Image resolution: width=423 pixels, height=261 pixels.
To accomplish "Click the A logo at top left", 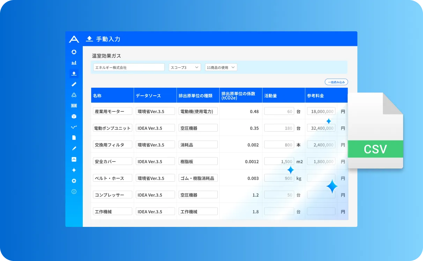I will [x=74, y=39].
